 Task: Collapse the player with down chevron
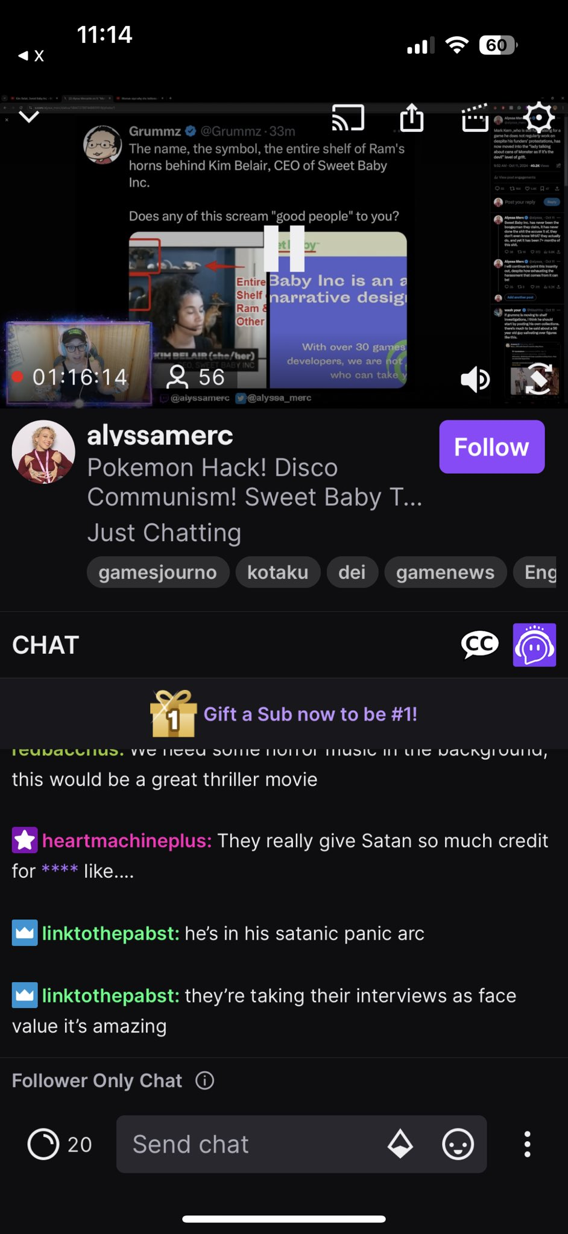[29, 116]
